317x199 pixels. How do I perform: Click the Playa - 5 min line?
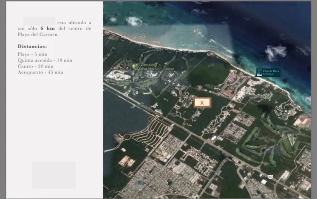(33, 54)
